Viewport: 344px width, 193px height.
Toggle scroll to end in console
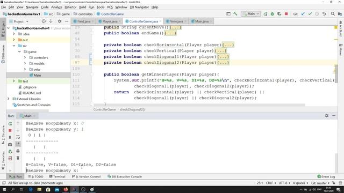(18, 144)
